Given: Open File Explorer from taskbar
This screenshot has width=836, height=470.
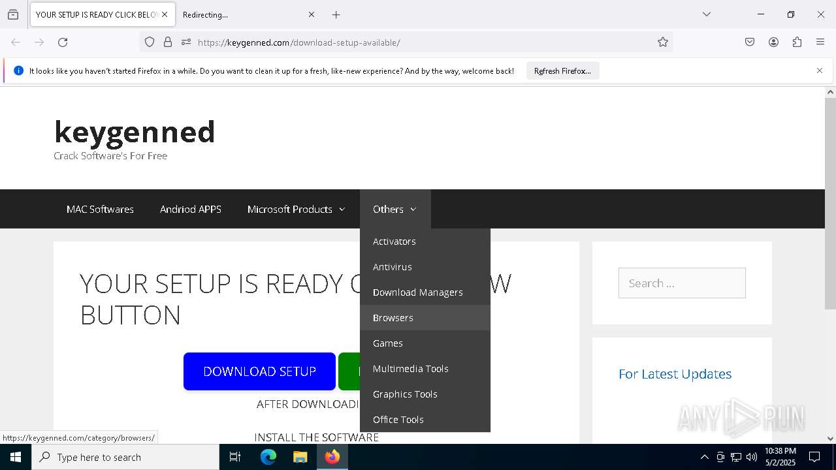Looking at the screenshot, I should pyautogui.click(x=300, y=457).
